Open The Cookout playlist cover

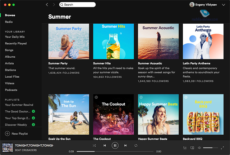click(x=114, y=115)
